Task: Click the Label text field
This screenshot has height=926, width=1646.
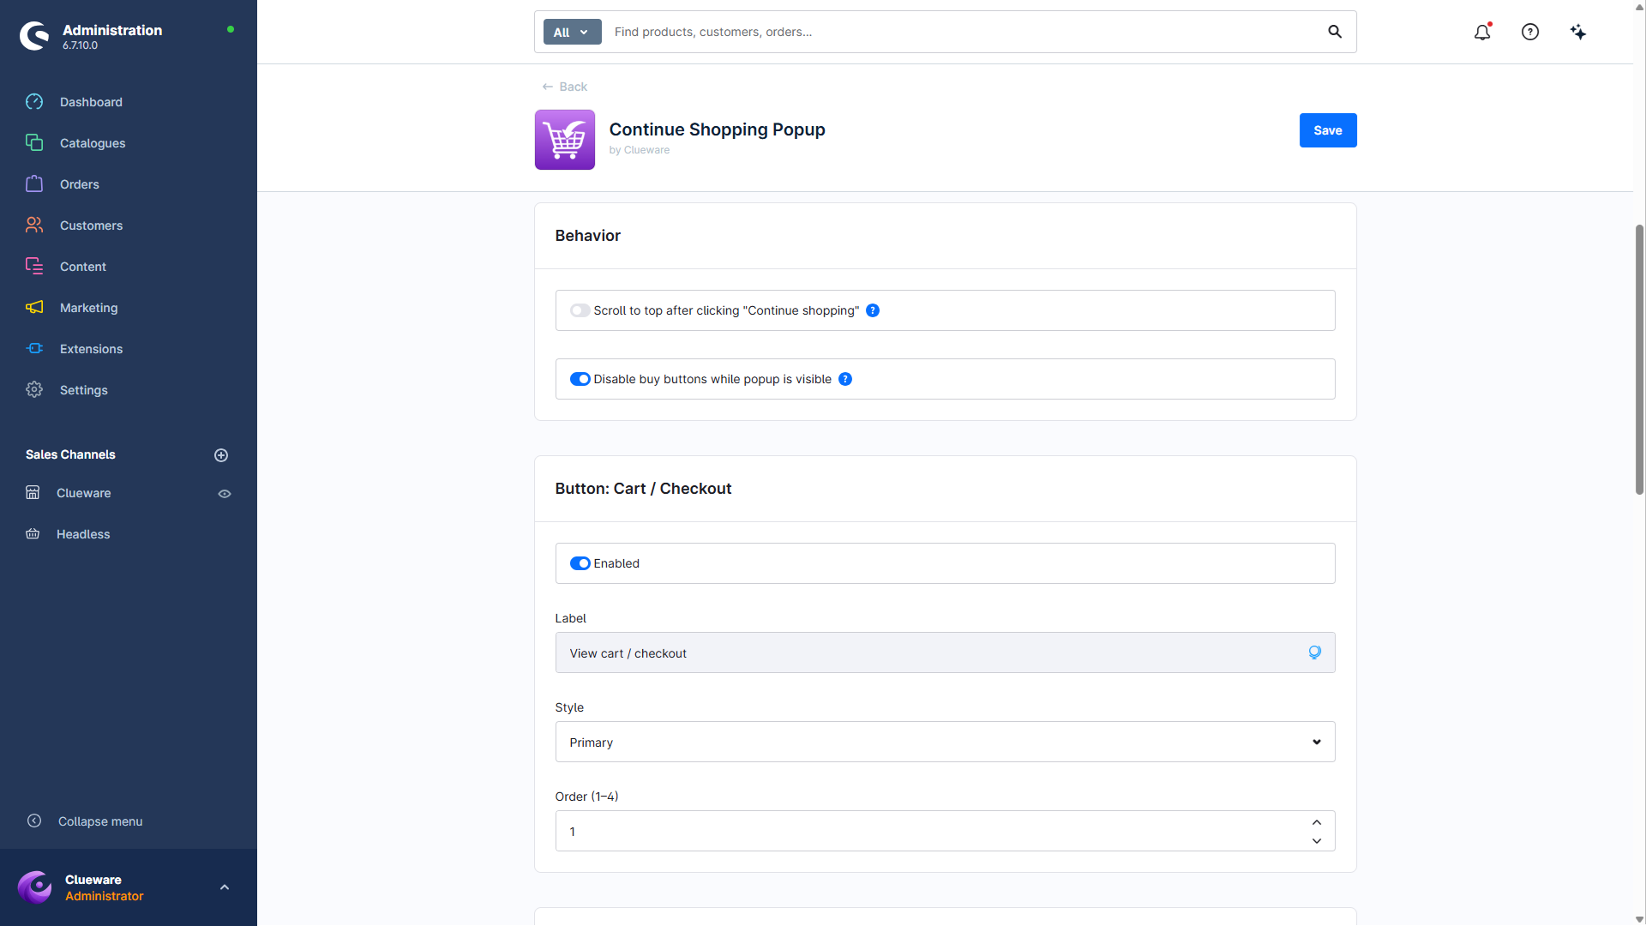Action: tap(945, 652)
